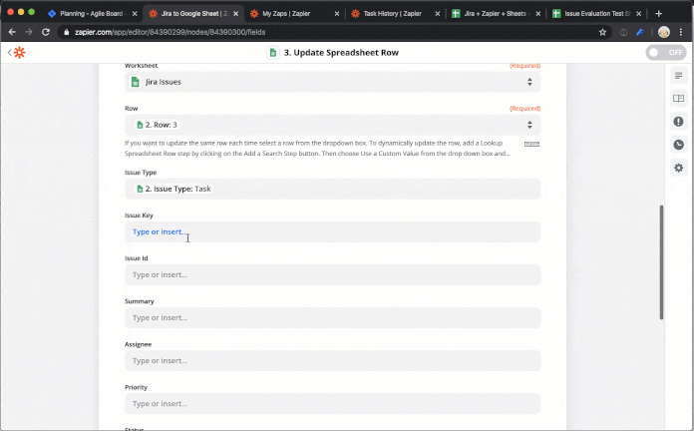Open Chrome three-dot menu
Viewport: 694px width, 431px height.
point(681,32)
